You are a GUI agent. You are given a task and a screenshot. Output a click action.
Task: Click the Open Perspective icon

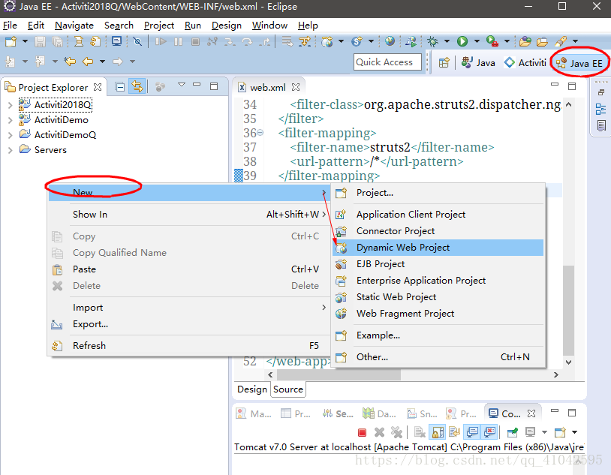coord(444,62)
